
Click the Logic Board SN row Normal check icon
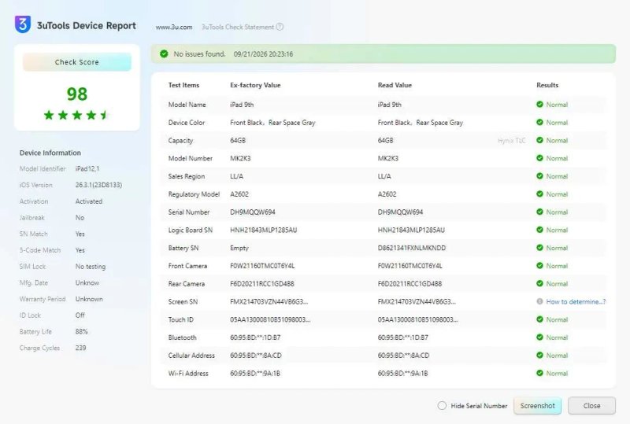539,230
